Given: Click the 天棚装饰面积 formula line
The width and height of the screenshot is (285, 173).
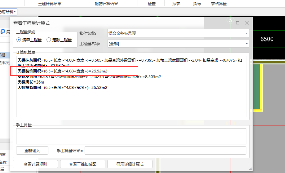Looking at the screenshot, I should tap(62, 71).
